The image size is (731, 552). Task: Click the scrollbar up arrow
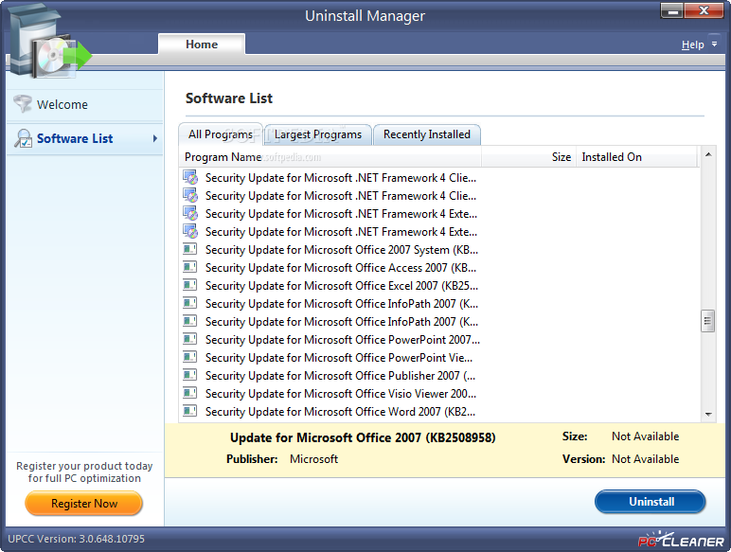tap(708, 154)
